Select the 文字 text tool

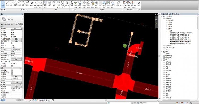point(72,4)
